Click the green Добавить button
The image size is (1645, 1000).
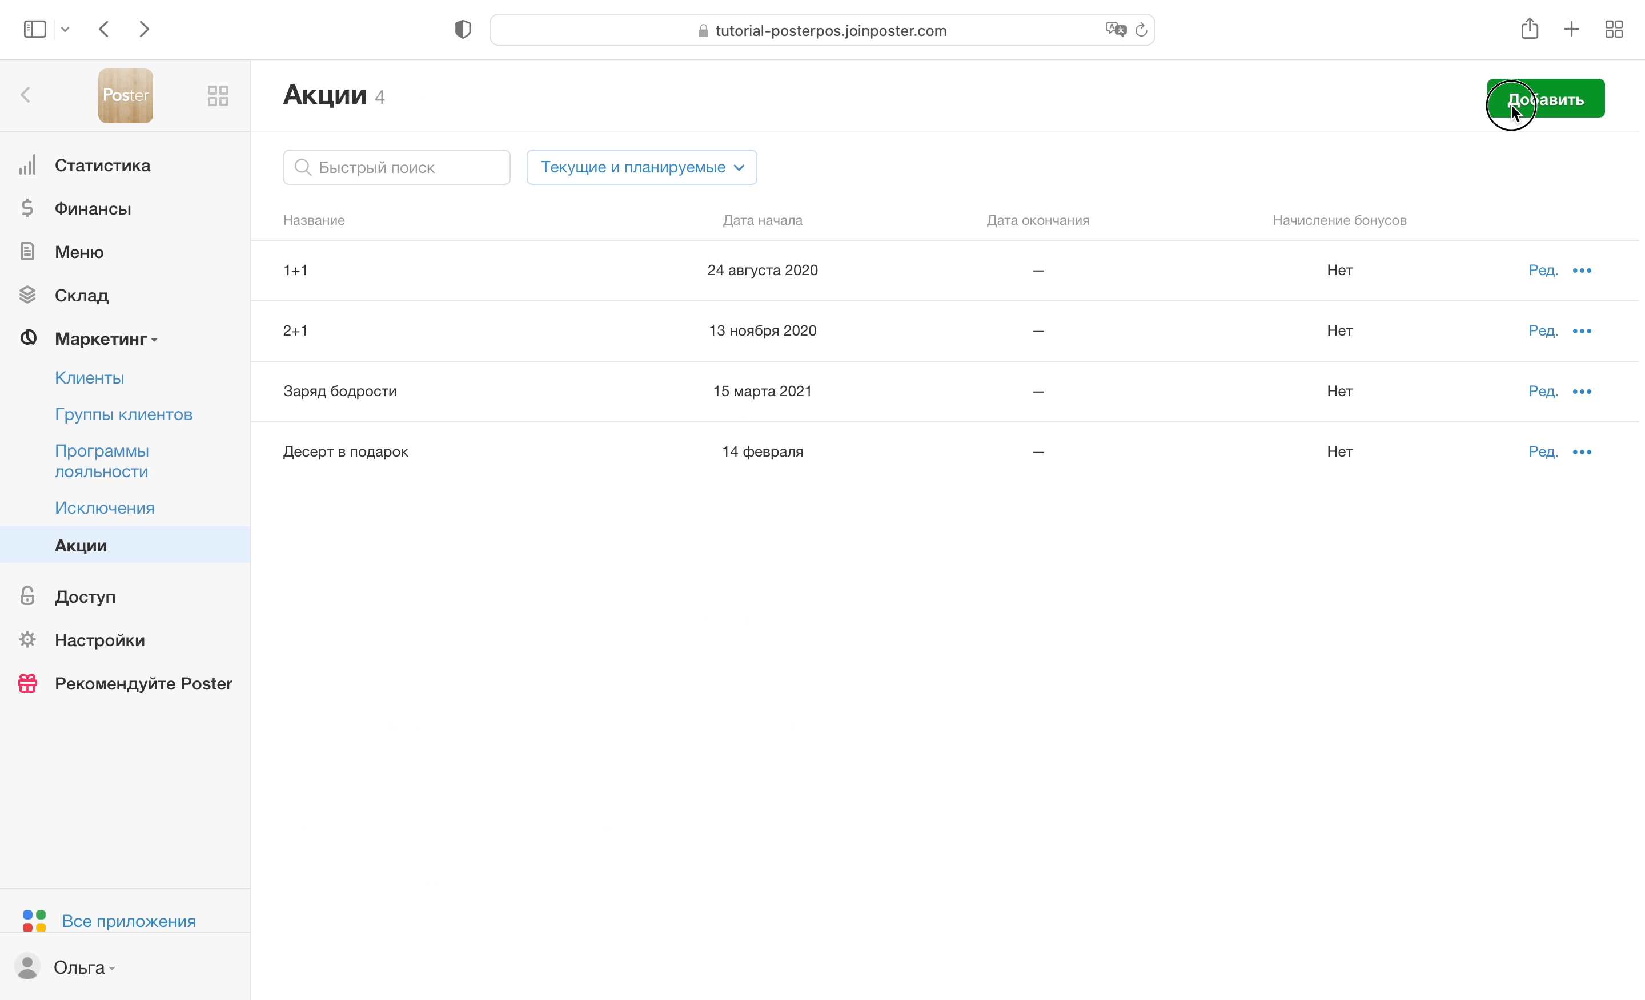coord(1545,99)
